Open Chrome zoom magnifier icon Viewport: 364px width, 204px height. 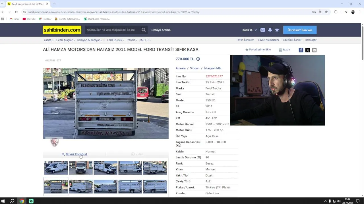[x=320, y=12]
